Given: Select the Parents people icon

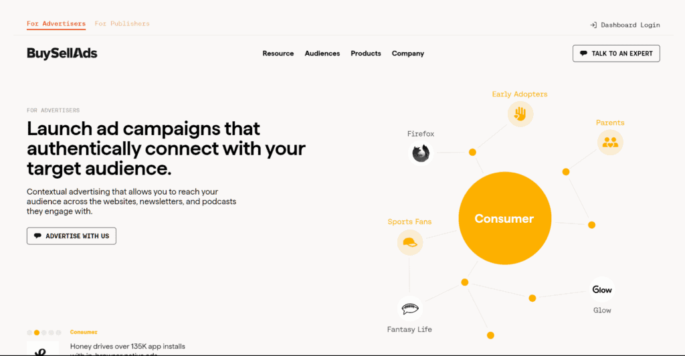Looking at the screenshot, I should pyautogui.click(x=610, y=143).
